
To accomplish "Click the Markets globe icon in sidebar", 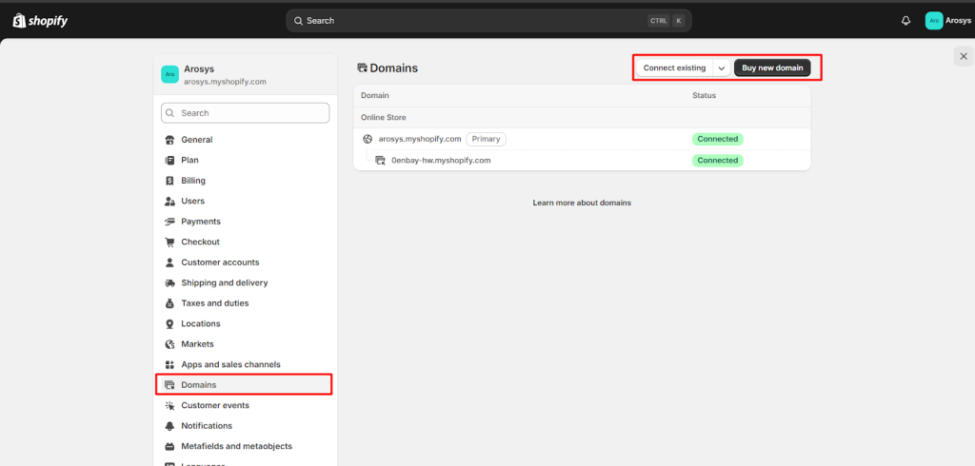I will (x=170, y=344).
